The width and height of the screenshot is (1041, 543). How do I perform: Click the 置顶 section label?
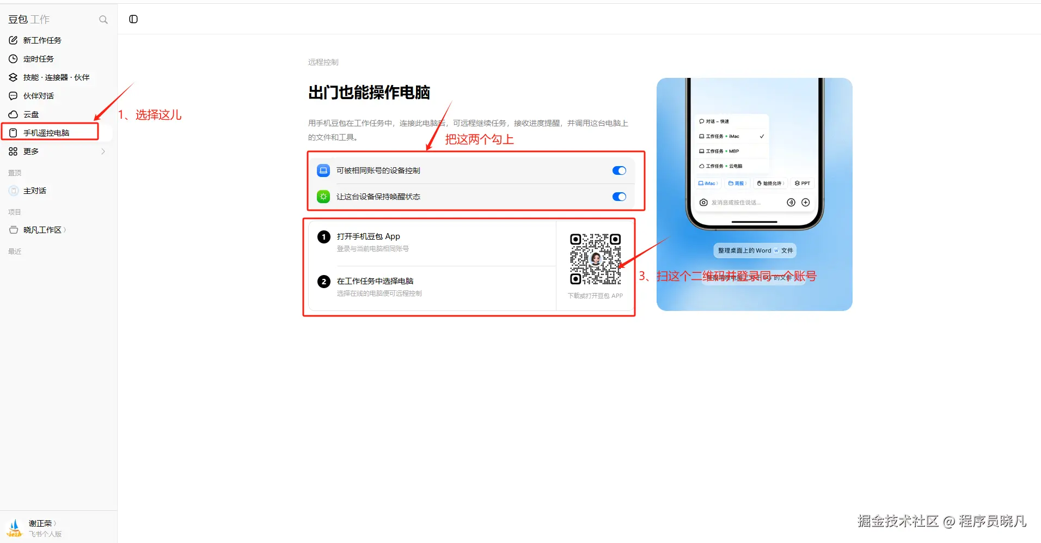click(x=15, y=173)
